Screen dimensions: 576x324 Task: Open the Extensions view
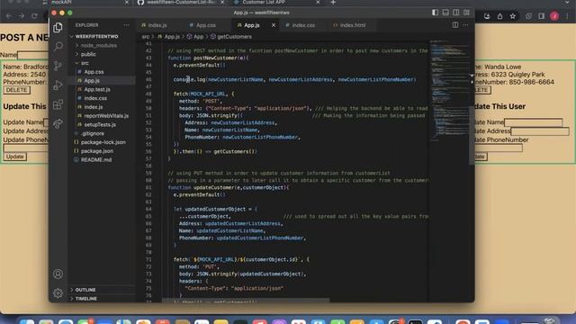pos(58,104)
